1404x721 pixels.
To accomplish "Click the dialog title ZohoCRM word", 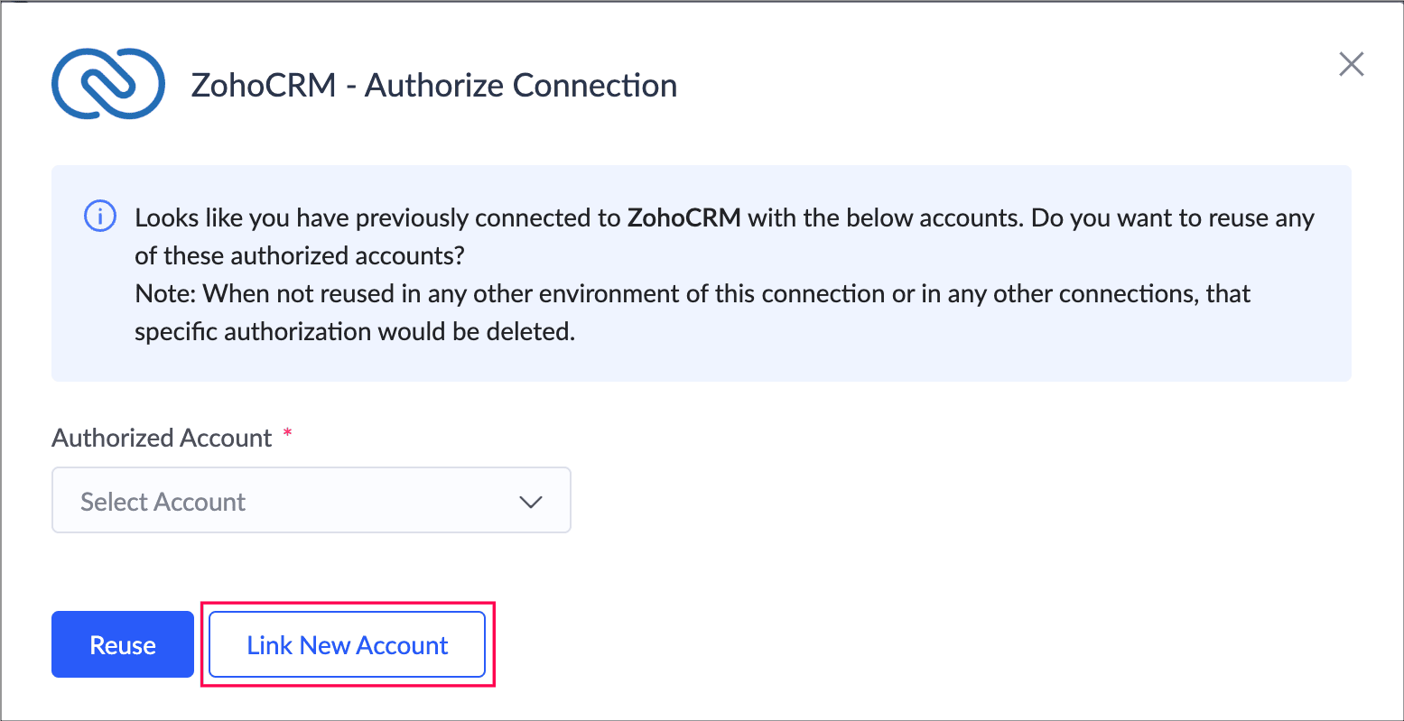I will (264, 86).
